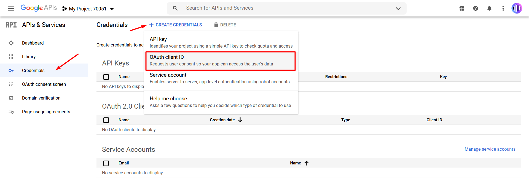Choose OAuth client ID menu option
Screen dimensions: 529x190
[x=221, y=60]
